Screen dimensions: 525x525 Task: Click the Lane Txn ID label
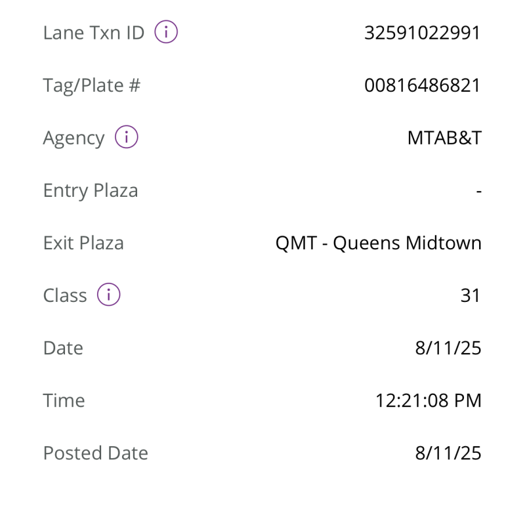93,33
